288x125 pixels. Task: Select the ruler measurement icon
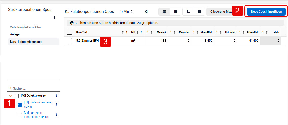[x=188, y=12]
